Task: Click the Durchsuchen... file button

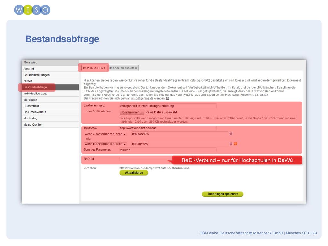Action: click(x=132, y=112)
